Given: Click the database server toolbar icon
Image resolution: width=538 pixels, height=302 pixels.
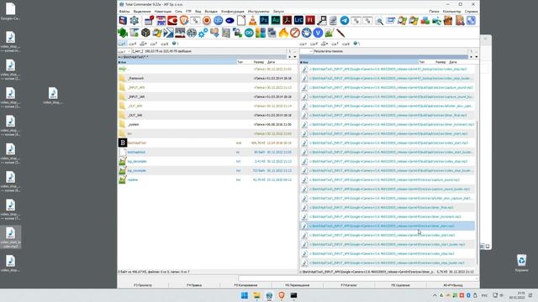Looking at the screenshot, I should point(333,20).
